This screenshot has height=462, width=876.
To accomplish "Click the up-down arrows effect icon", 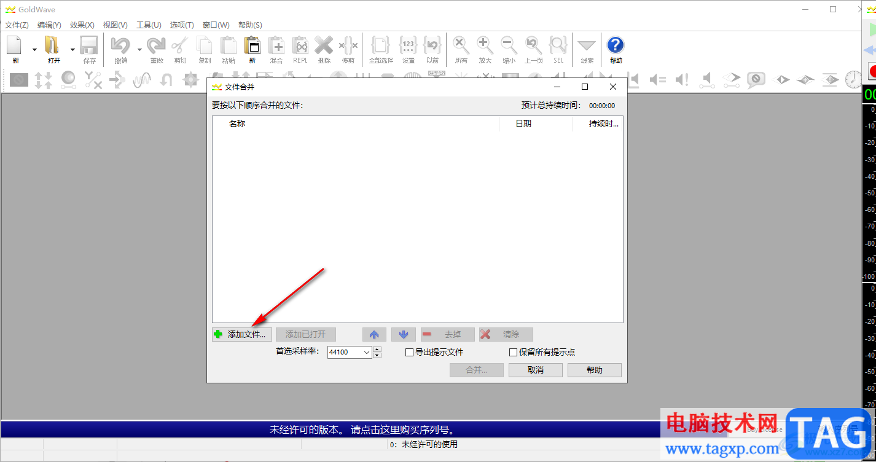I will [x=43, y=80].
